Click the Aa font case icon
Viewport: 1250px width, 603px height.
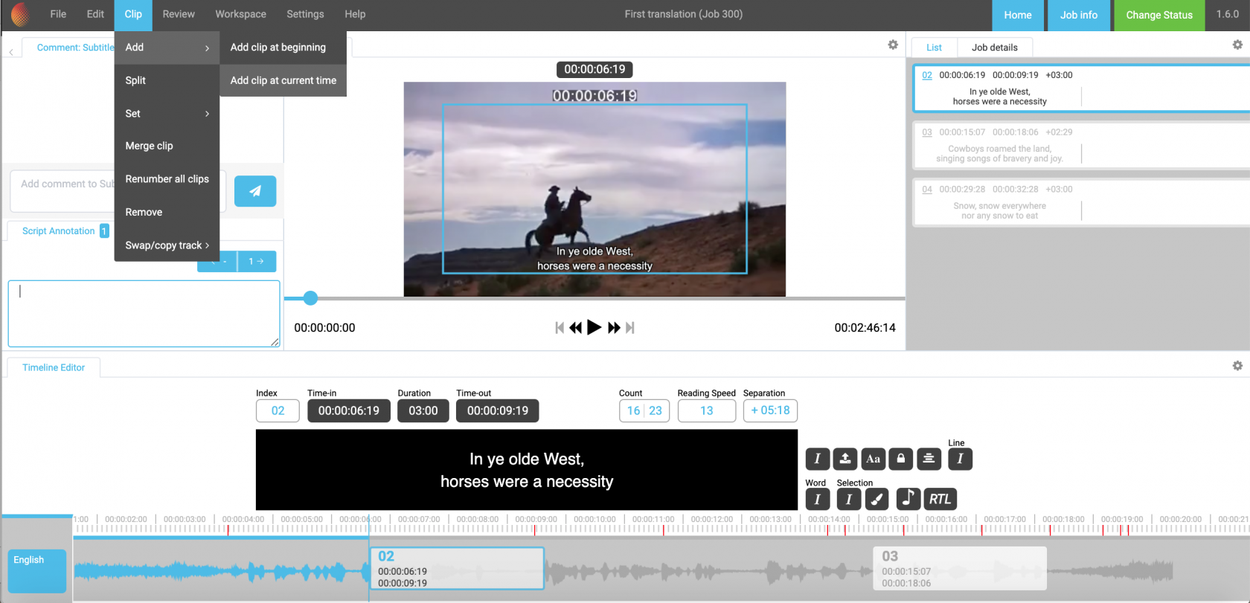tap(873, 459)
